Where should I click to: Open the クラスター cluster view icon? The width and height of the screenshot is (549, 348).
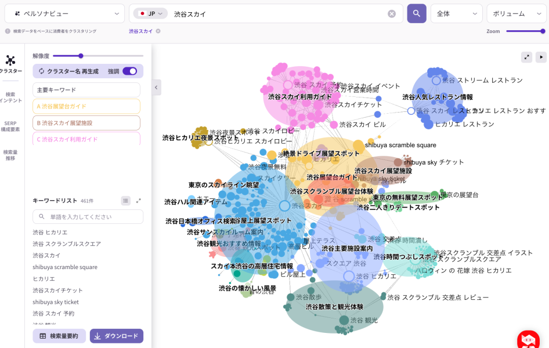[x=10, y=64]
